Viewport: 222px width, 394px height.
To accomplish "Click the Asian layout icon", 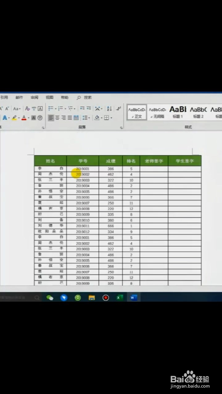I will [x=98, y=108].
